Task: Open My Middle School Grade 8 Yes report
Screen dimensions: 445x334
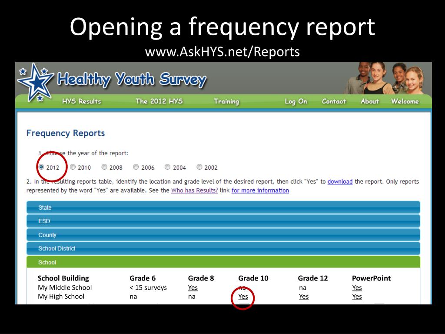Action: 193,288
